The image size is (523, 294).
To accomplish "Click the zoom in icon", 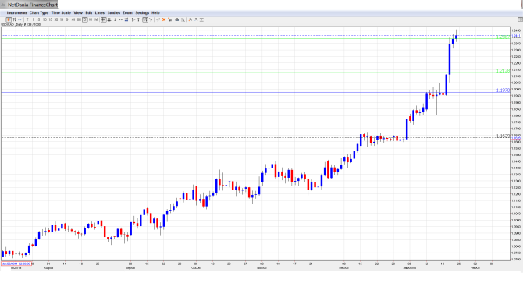I will pos(190,20).
